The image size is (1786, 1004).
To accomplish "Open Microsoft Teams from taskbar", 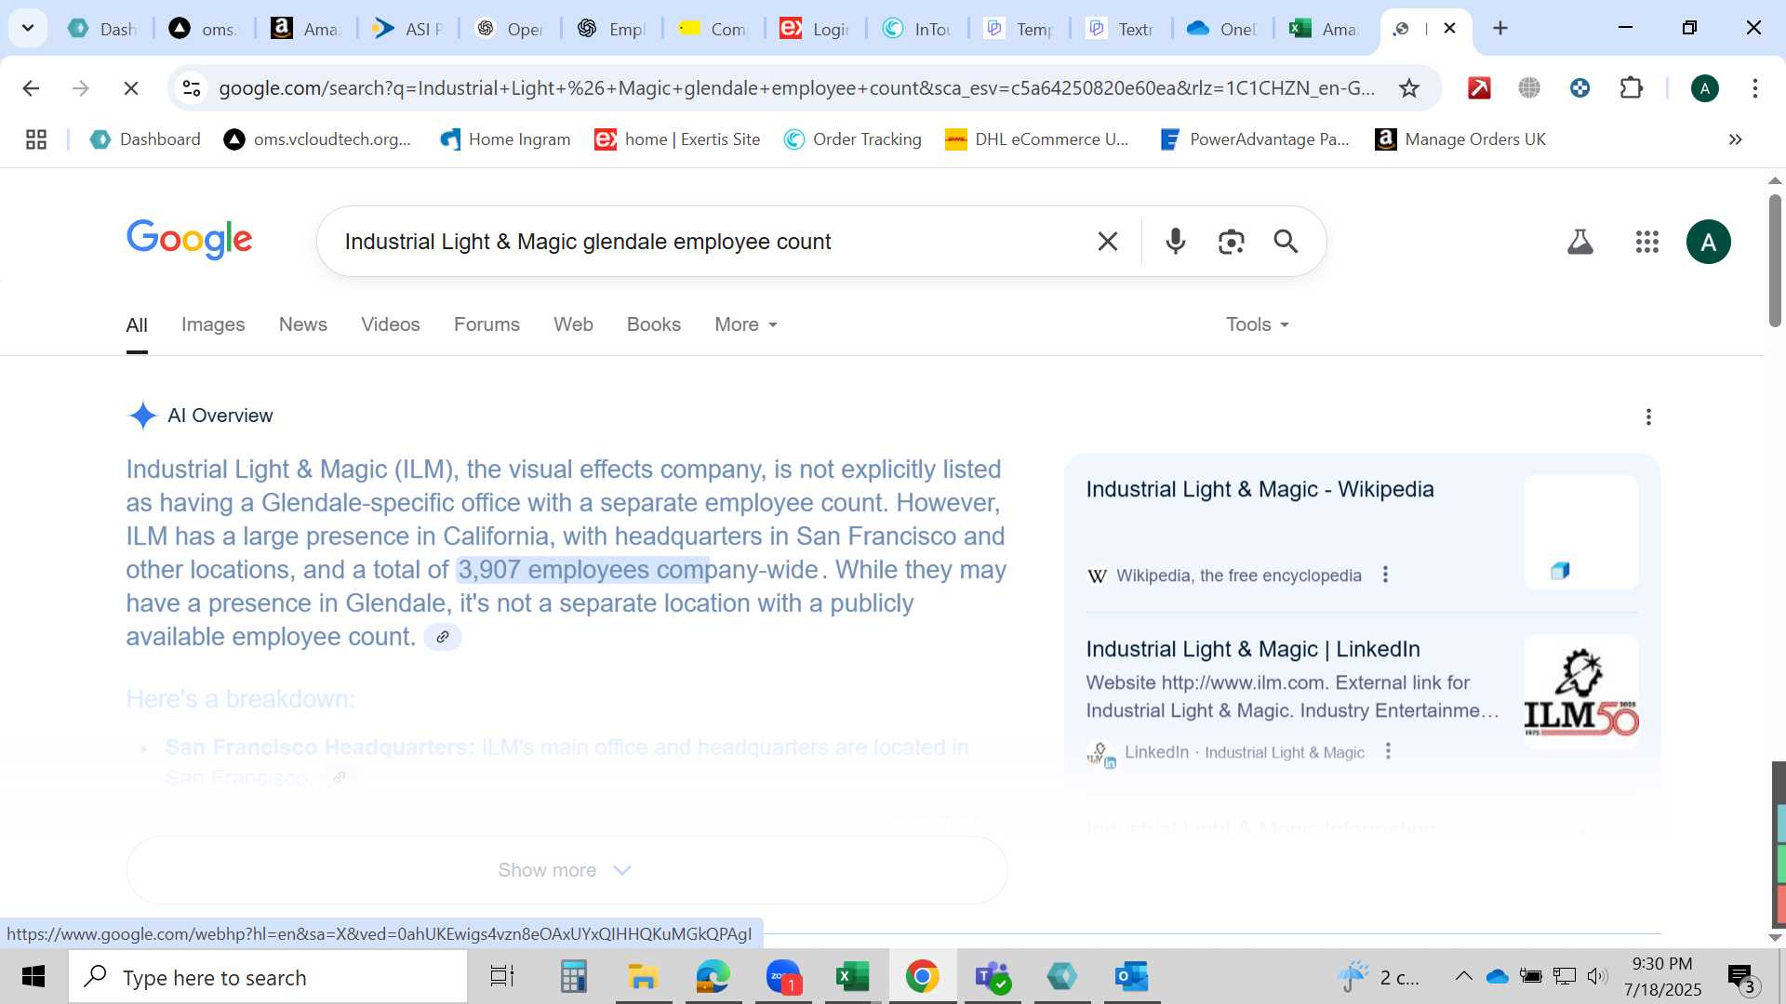I will pos(992,977).
